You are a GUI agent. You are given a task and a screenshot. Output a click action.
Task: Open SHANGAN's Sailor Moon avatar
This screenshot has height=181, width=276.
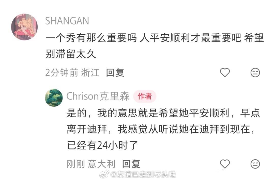pos(24,27)
